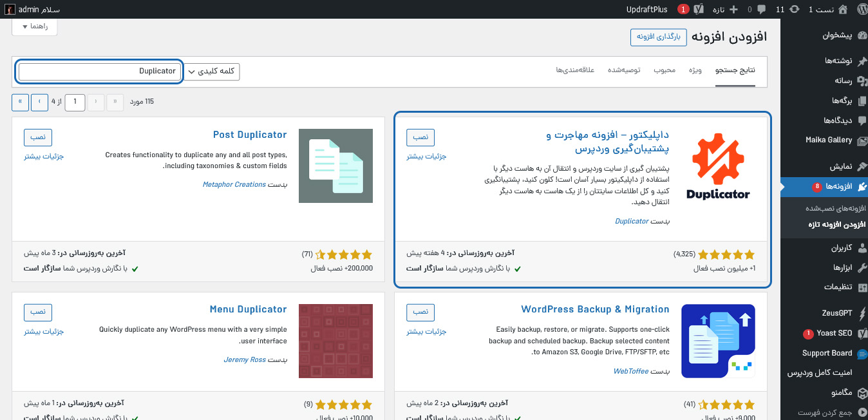View جزئیات بیشتر for داپلیکتور
Image resolution: width=868 pixels, height=420 pixels.
pos(426,157)
